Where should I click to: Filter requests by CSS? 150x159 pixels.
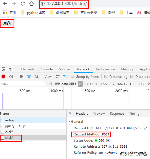tap(104, 84)
